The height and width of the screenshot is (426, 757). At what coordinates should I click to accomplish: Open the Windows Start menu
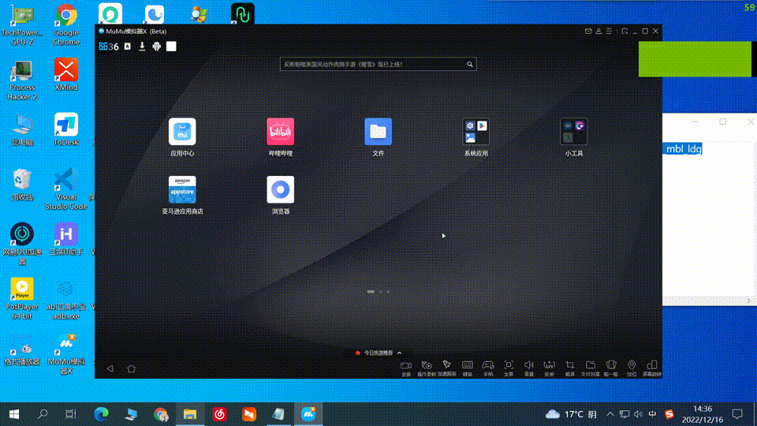14,414
